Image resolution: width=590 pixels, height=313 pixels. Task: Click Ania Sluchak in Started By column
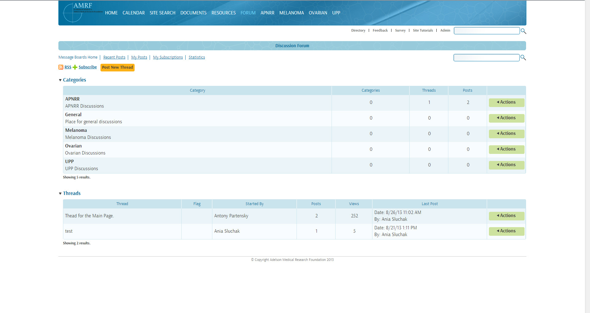pyautogui.click(x=227, y=231)
